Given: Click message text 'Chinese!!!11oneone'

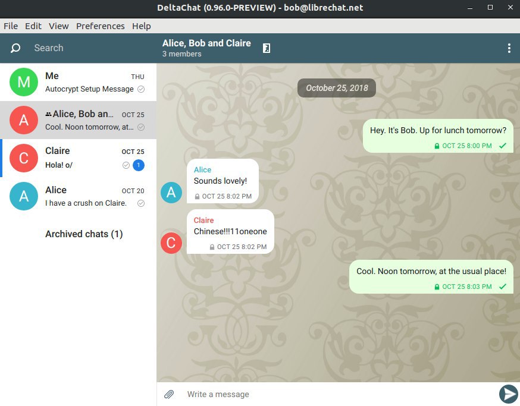Looking at the screenshot, I should (x=230, y=231).
